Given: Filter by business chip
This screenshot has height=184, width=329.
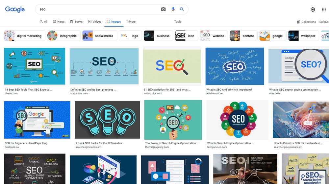Looking at the screenshot, I should (159, 35).
